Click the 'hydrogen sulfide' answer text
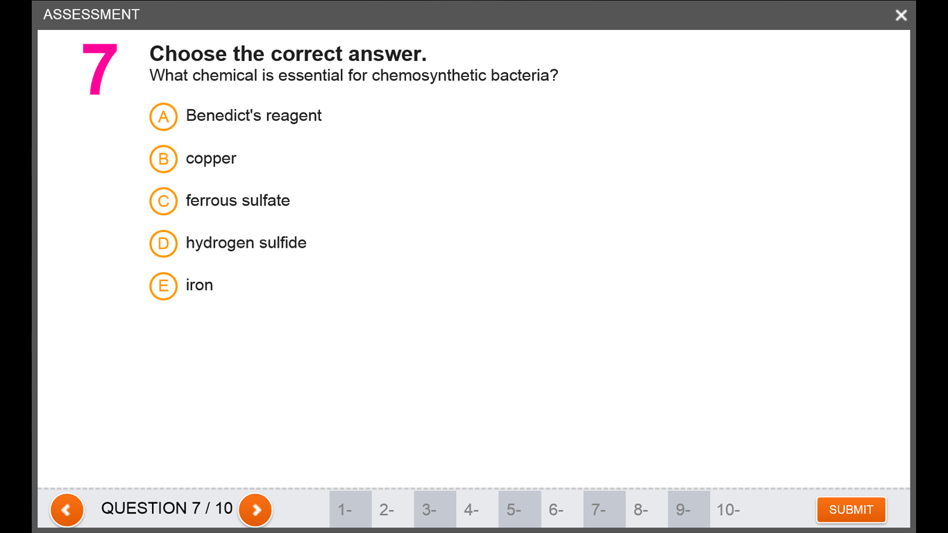Viewport: 948px width, 533px height. (246, 243)
